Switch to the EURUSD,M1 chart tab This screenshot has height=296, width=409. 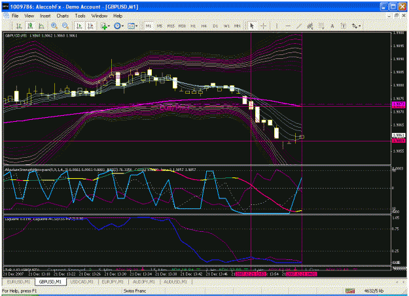point(18,282)
